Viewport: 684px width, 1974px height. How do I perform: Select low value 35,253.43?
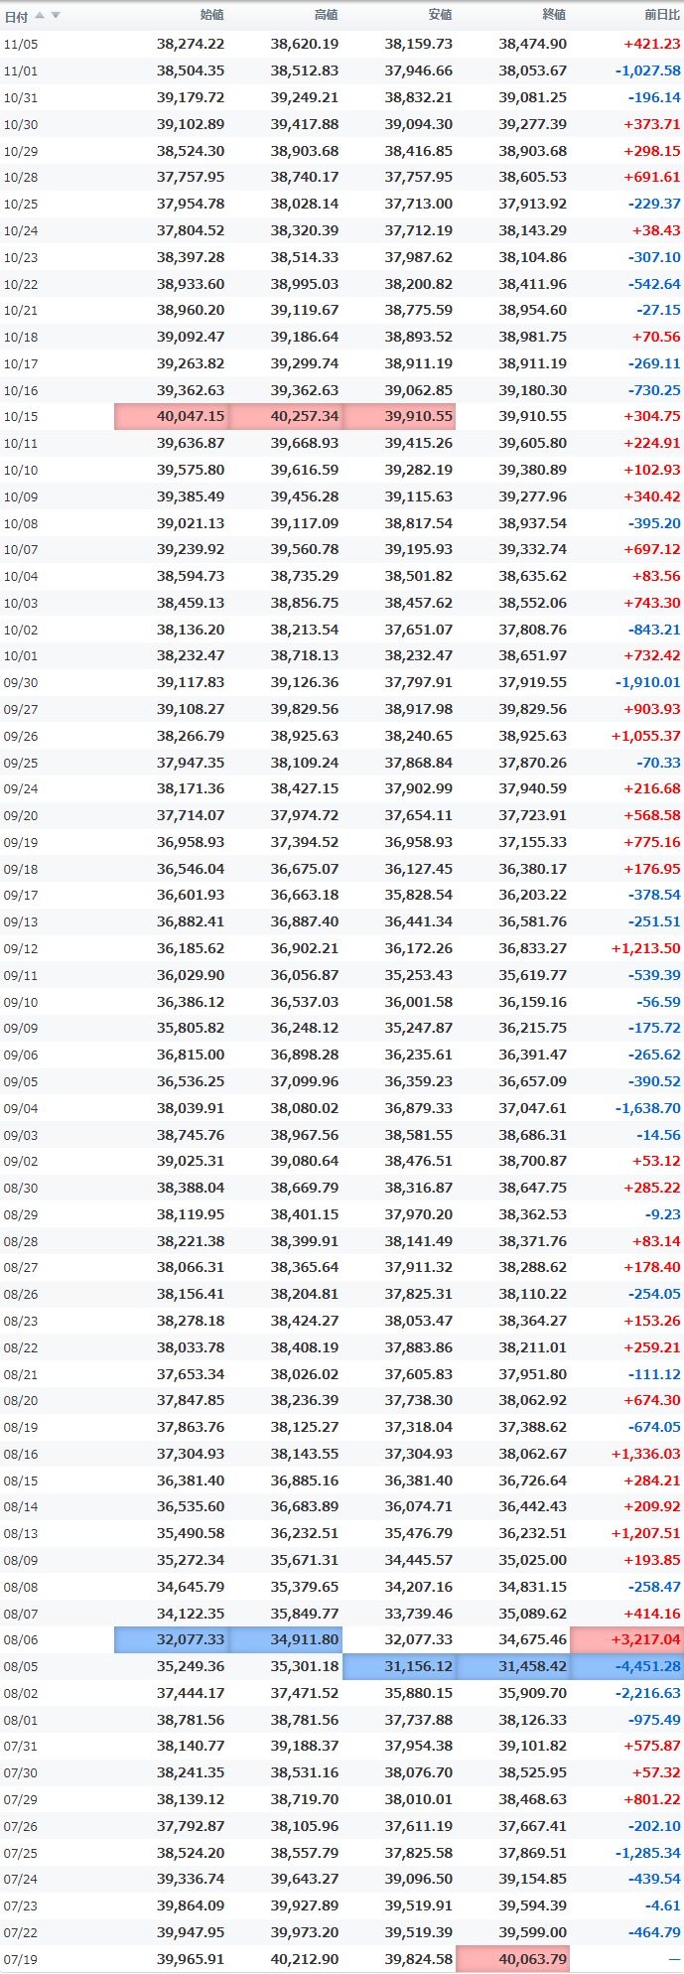419,975
